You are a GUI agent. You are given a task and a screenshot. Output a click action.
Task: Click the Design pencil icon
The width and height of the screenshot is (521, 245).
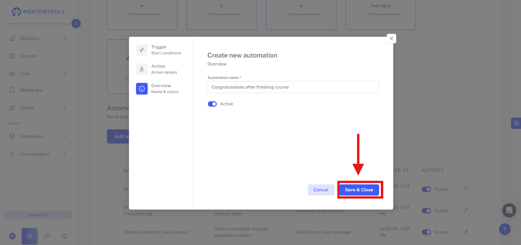[12, 108]
